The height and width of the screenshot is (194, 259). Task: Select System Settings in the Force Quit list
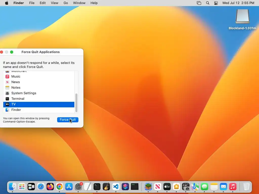tap(39, 93)
